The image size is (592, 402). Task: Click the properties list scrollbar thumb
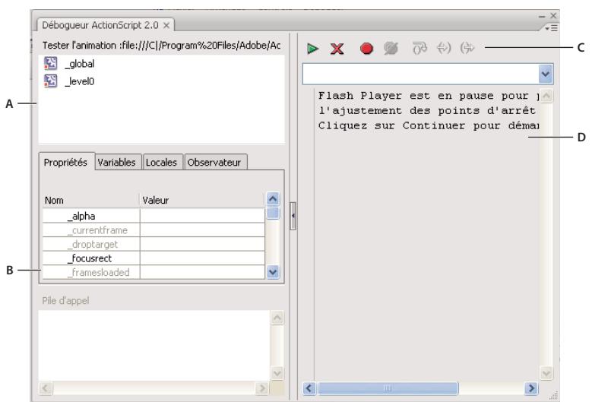coord(273,213)
